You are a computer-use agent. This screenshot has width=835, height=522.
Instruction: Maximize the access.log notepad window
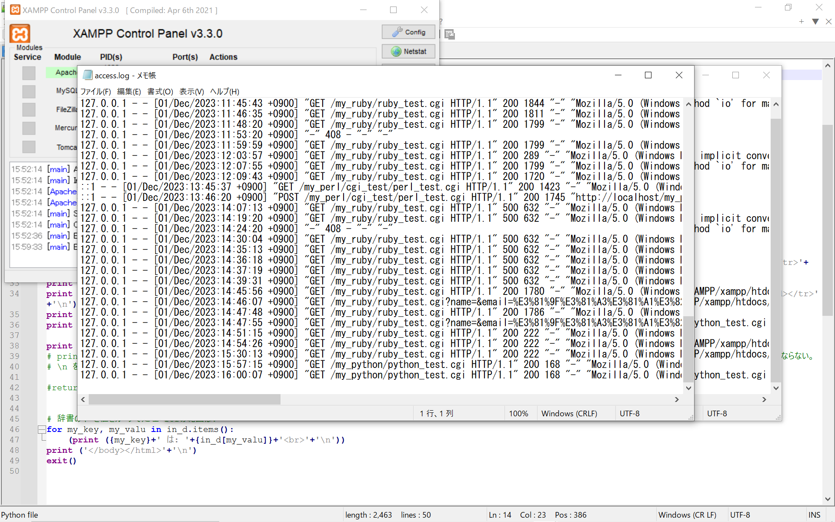tap(648, 75)
